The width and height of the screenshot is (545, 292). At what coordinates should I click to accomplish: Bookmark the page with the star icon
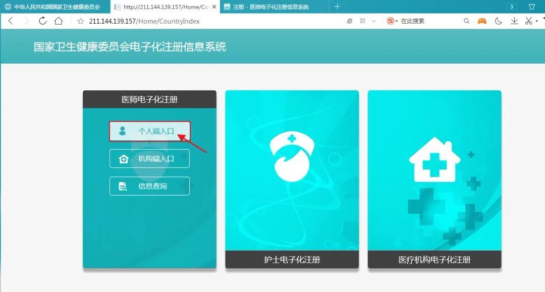[x=80, y=21]
